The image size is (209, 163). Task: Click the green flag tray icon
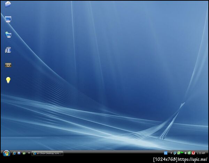click(182, 153)
